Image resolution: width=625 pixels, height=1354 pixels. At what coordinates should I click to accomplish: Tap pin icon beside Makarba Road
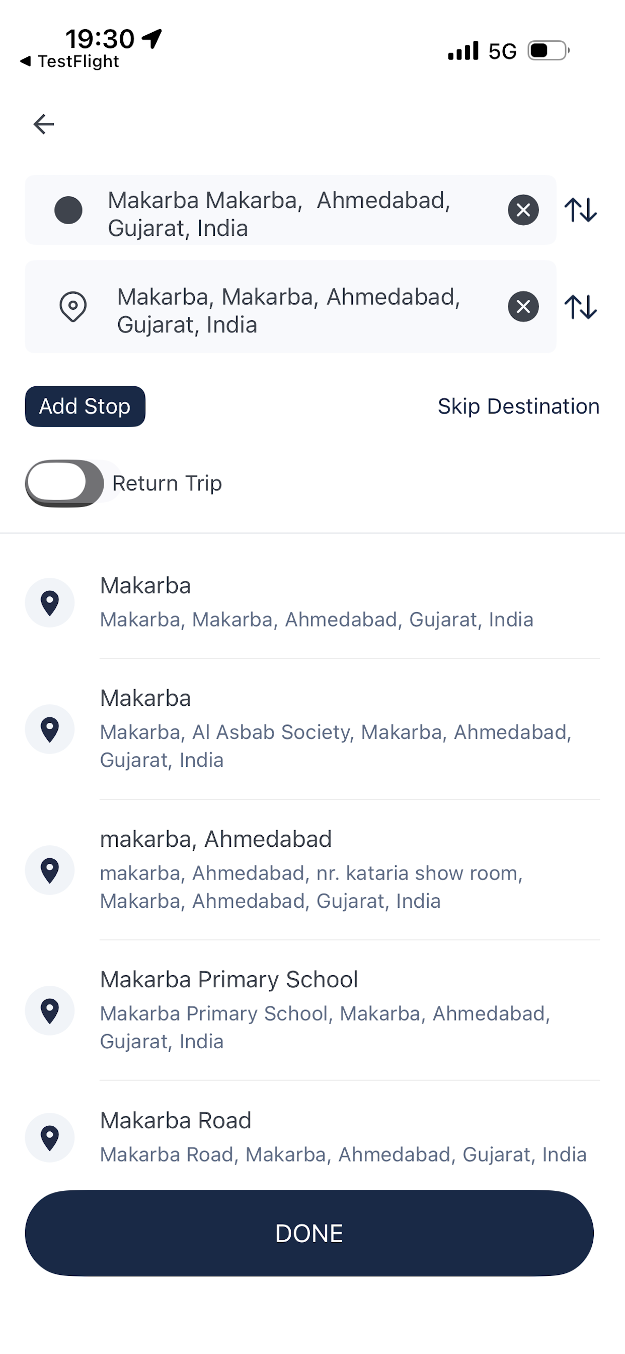click(50, 1137)
